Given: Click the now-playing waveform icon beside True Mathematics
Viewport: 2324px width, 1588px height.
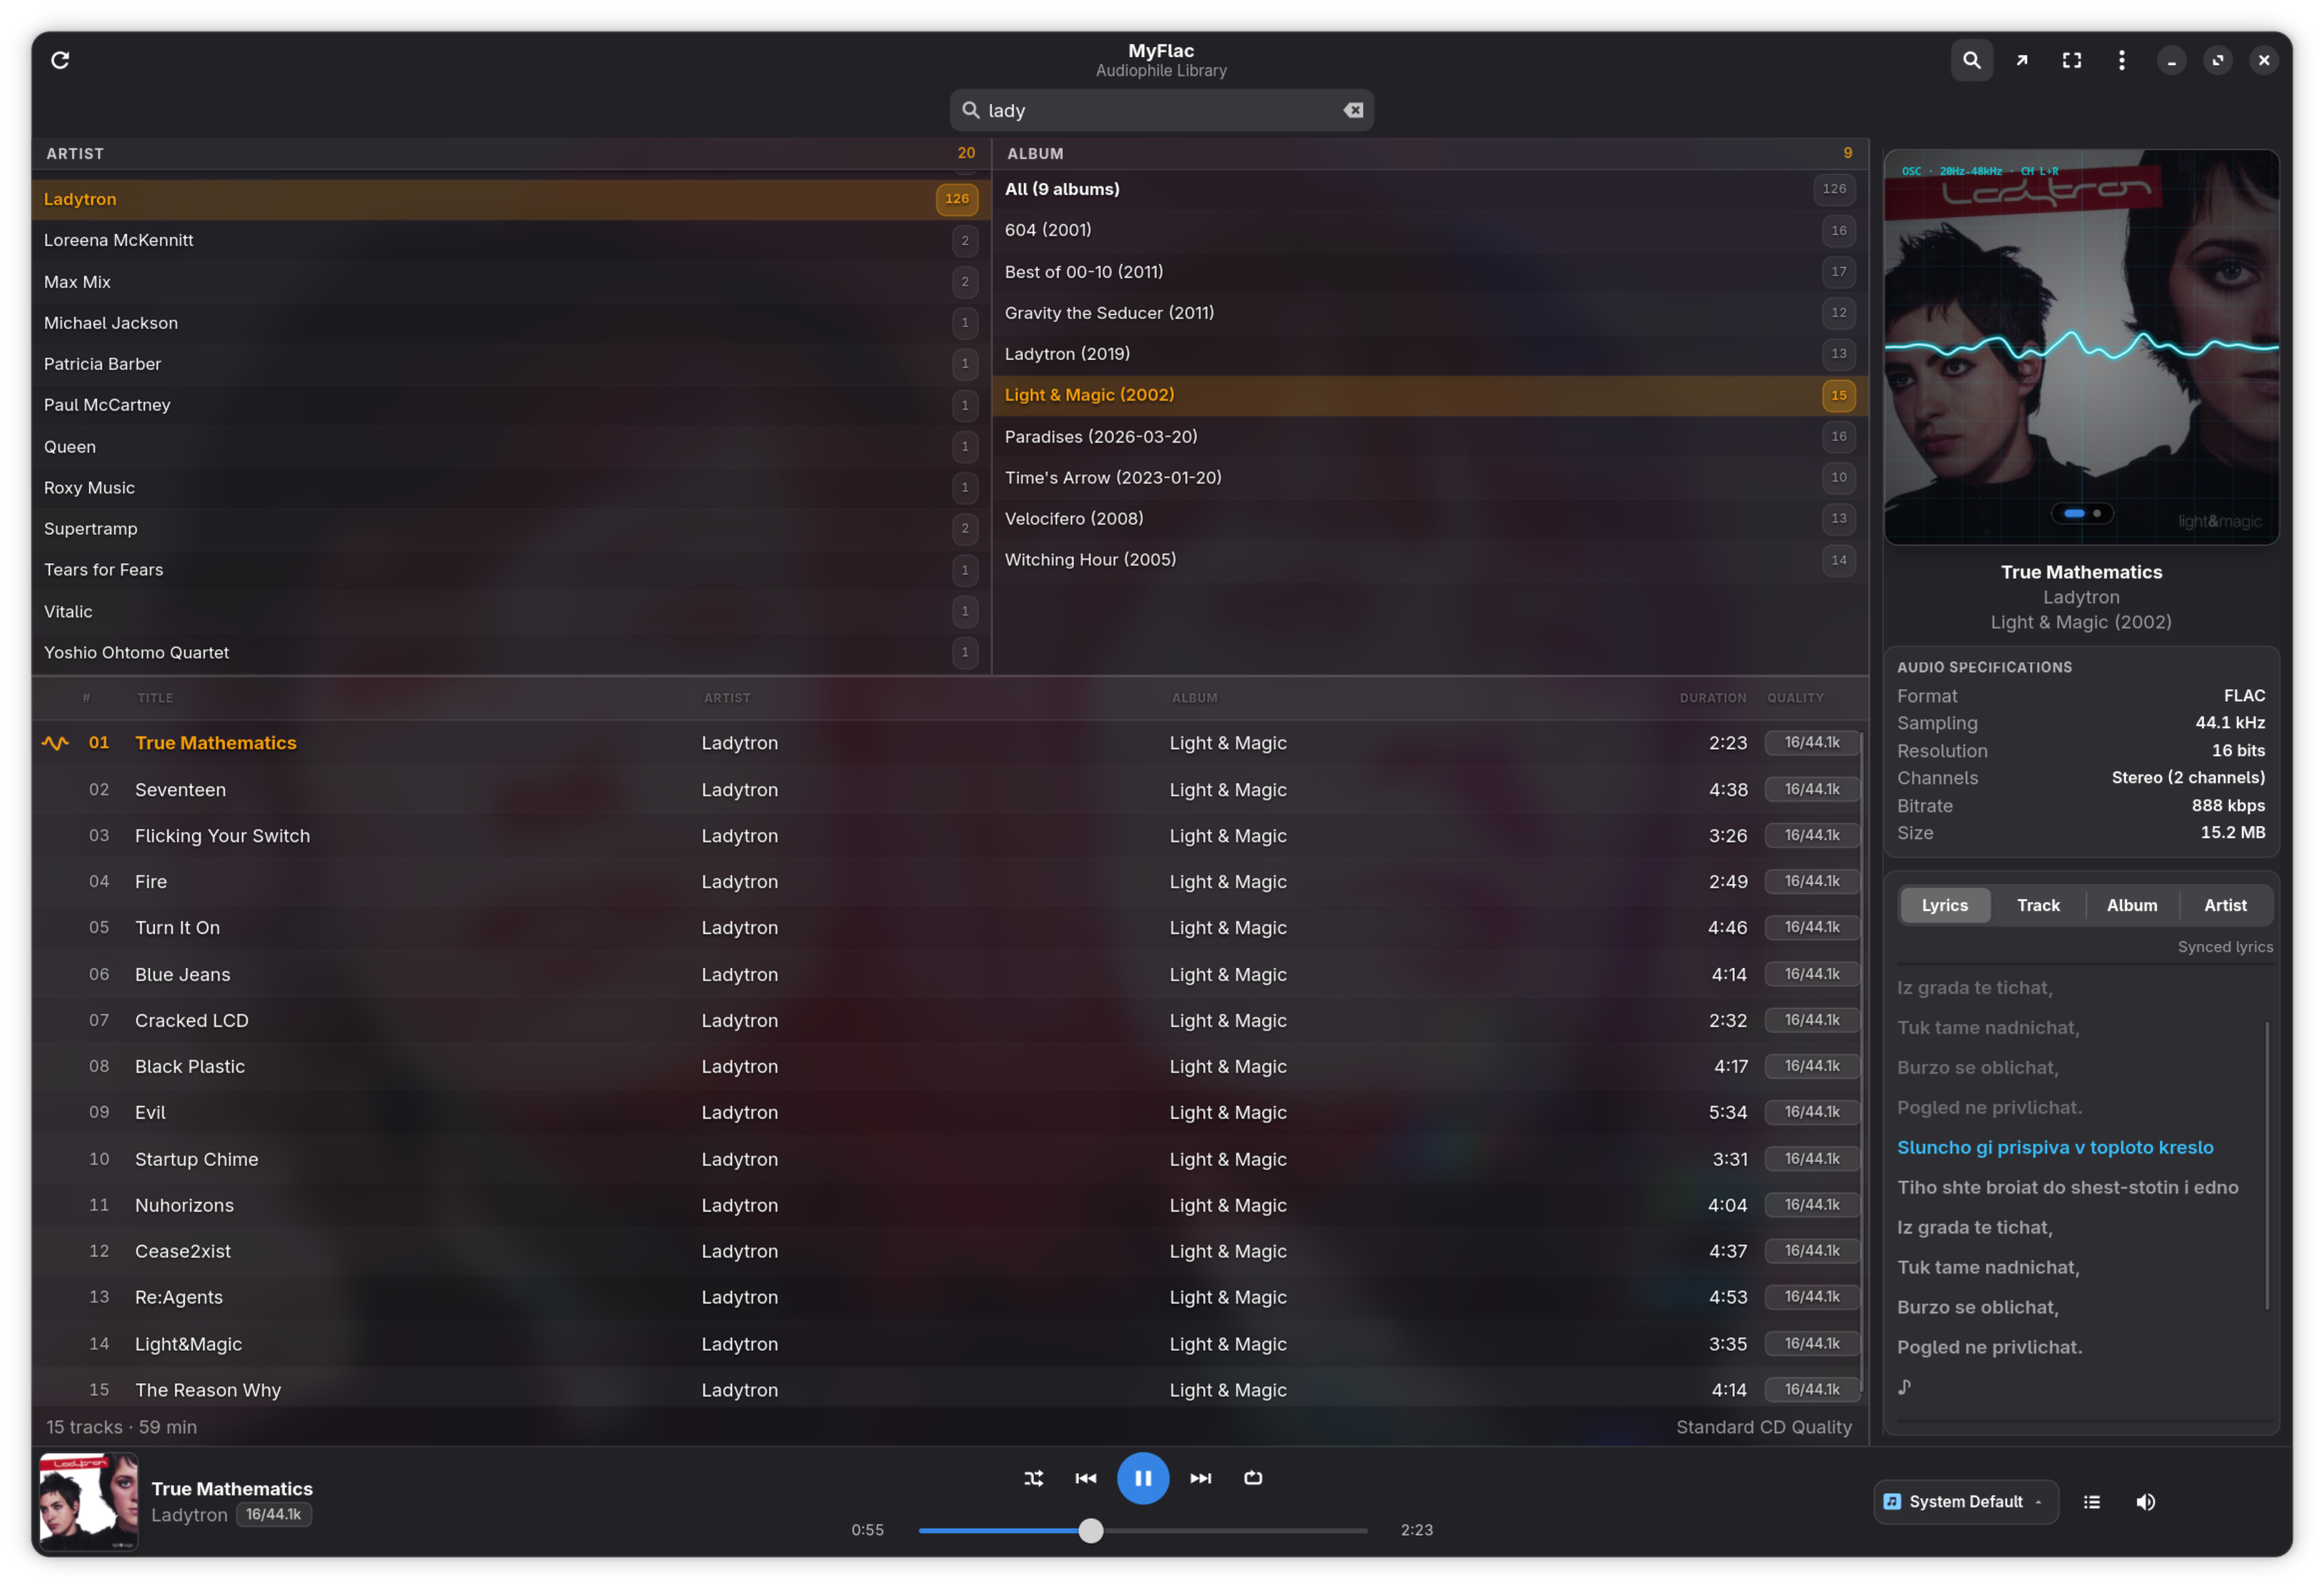Looking at the screenshot, I should (x=55, y=743).
